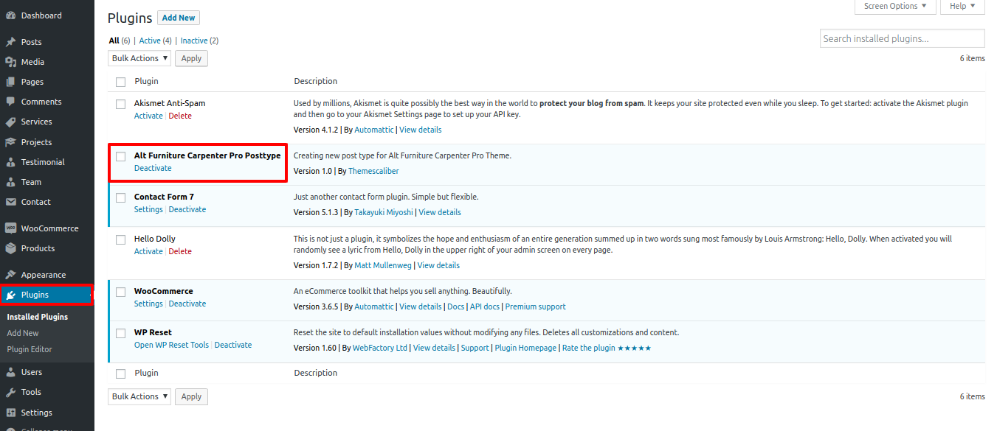Check the Alt Furniture Carpenter Pro Posttype checkbox

[x=121, y=156]
